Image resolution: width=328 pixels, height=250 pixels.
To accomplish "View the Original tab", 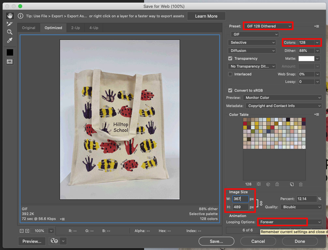I will [x=28, y=28].
